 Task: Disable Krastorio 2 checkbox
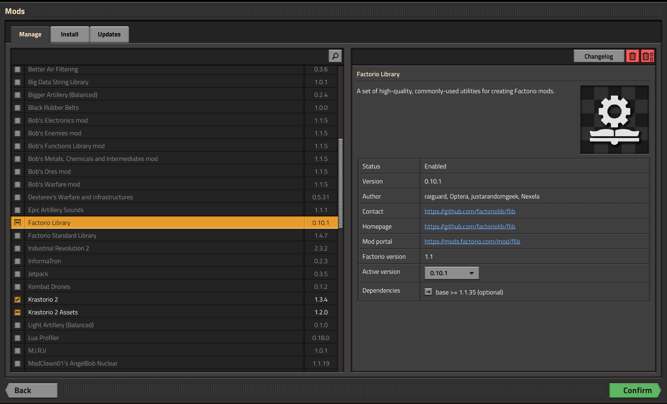coord(17,299)
